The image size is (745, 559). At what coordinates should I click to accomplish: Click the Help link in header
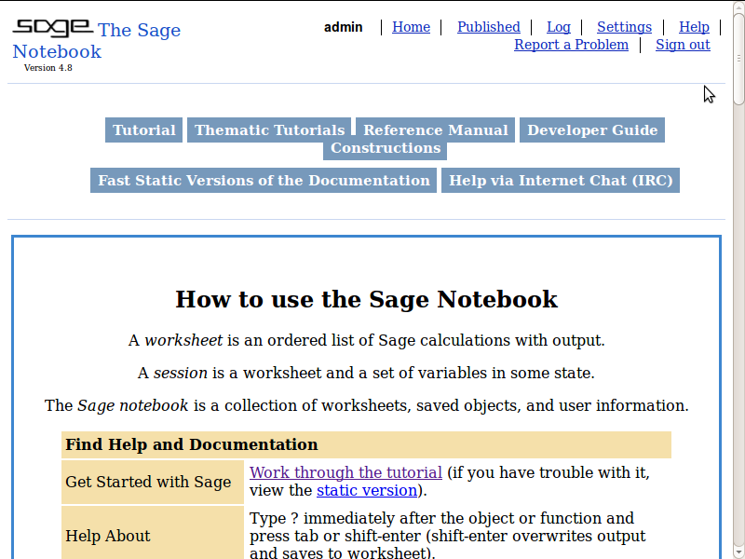pyautogui.click(x=694, y=27)
